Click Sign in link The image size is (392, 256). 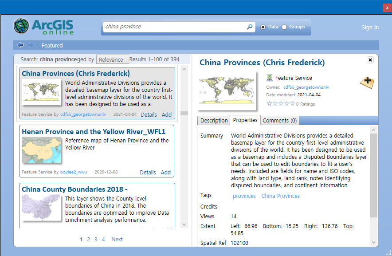point(370,28)
